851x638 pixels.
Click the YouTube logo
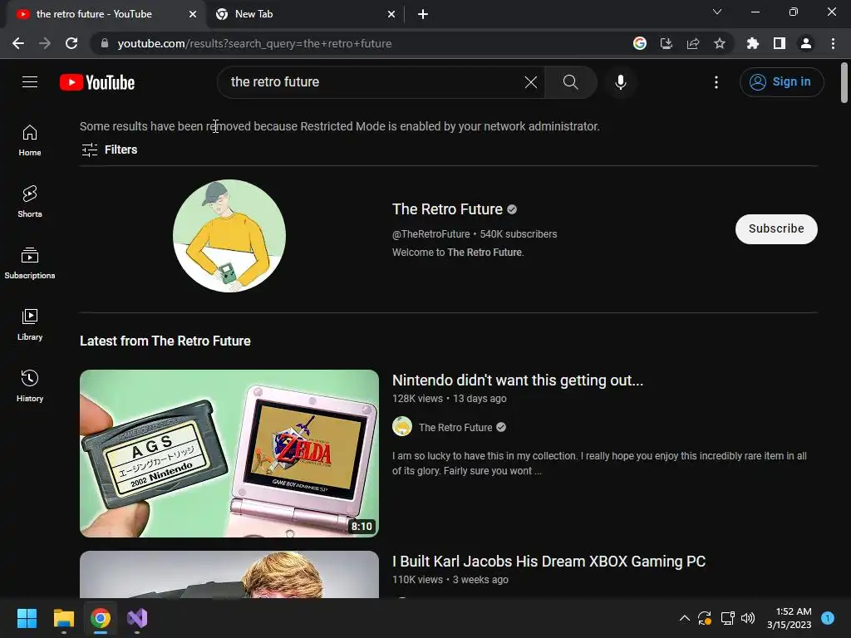pos(97,82)
